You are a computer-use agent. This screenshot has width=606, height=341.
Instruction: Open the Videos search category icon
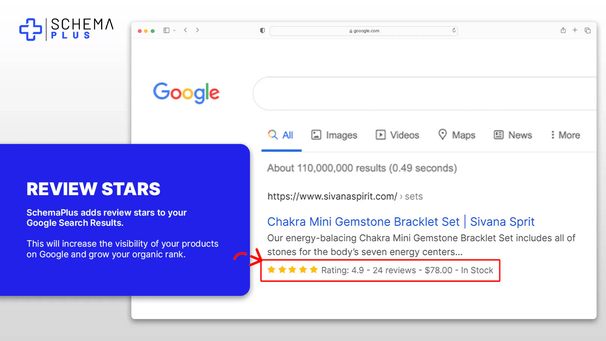coord(381,135)
